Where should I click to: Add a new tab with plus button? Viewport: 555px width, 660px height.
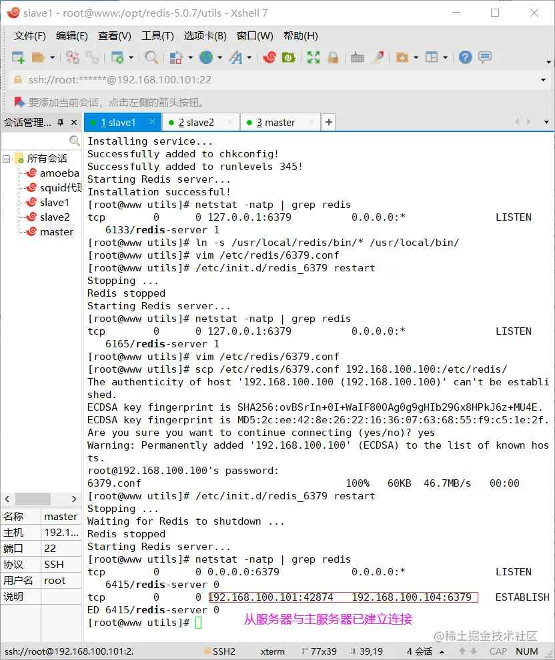pos(329,122)
